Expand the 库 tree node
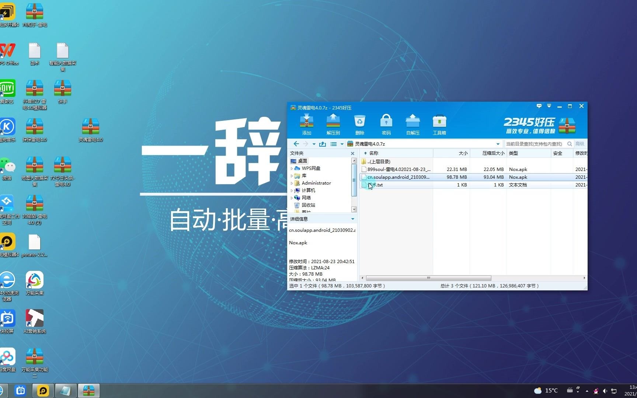The height and width of the screenshot is (398, 637). pyautogui.click(x=292, y=176)
